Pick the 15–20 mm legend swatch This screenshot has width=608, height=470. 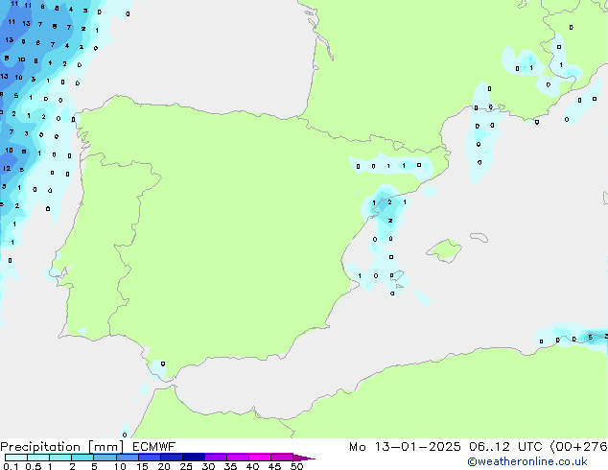click(x=150, y=458)
